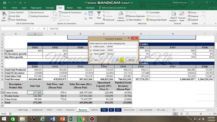Open What-If Analysis dropdown
The image size is (217, 122).
click(x=173, y=17)
